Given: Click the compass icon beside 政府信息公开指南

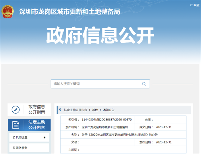Looking at the screenshot, I should (x=16, y=110).
